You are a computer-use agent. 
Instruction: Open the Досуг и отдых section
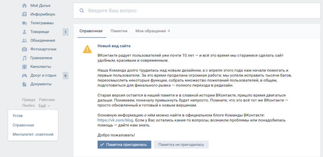coord(44,75)
